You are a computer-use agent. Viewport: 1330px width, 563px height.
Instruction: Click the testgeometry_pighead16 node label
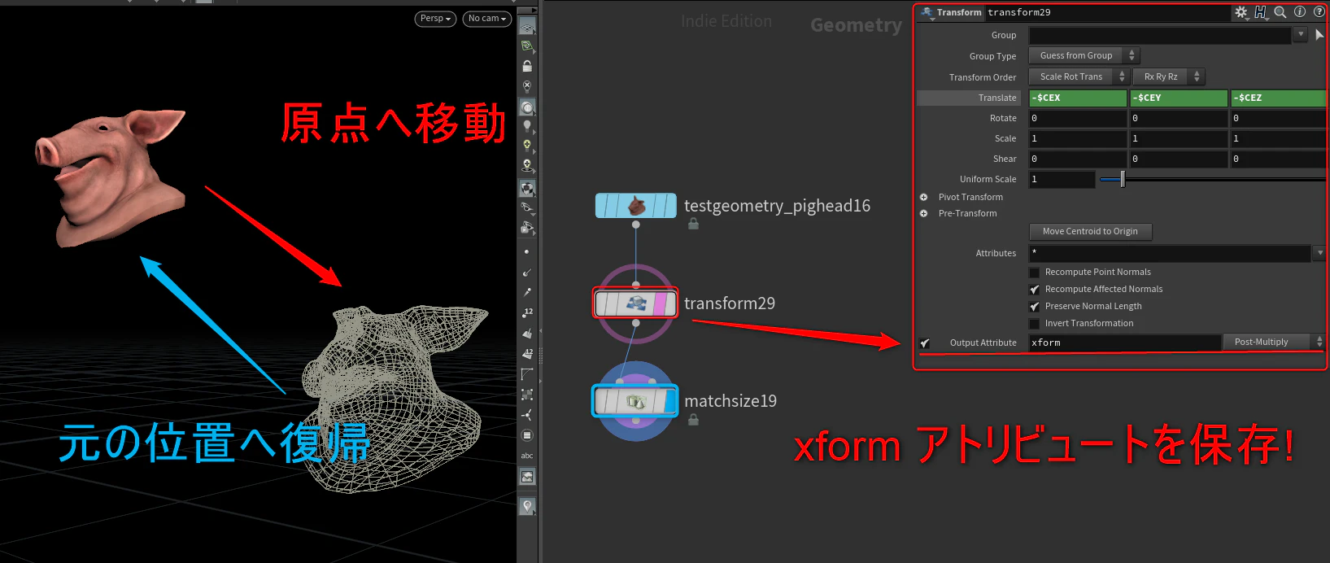point(777,206)
